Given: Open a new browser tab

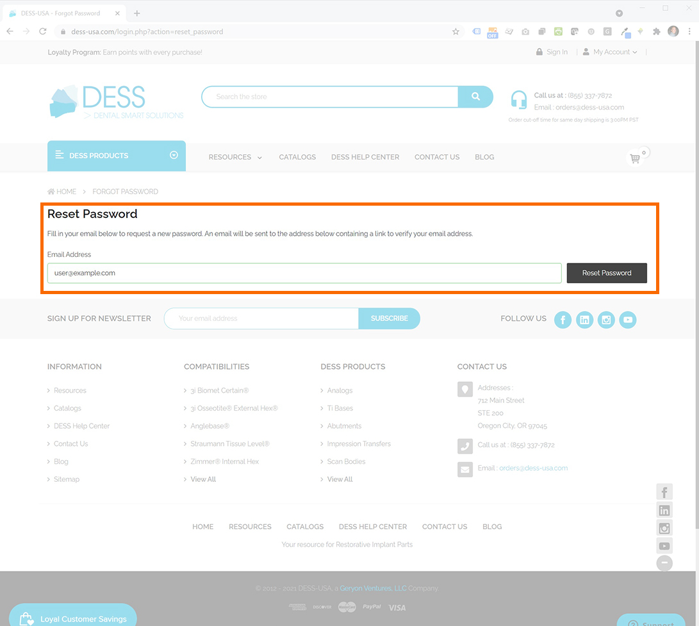Looking at the screenshot, I should point(137,13).
